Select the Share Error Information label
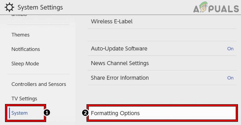241x125 pixels. point(120,78)
